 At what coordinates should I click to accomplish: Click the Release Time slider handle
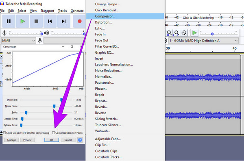21,125
